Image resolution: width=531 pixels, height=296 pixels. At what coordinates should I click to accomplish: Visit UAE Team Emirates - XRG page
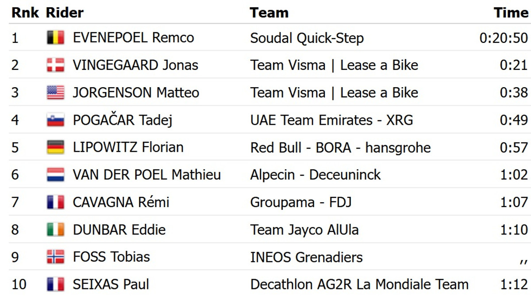pos(331,120)
